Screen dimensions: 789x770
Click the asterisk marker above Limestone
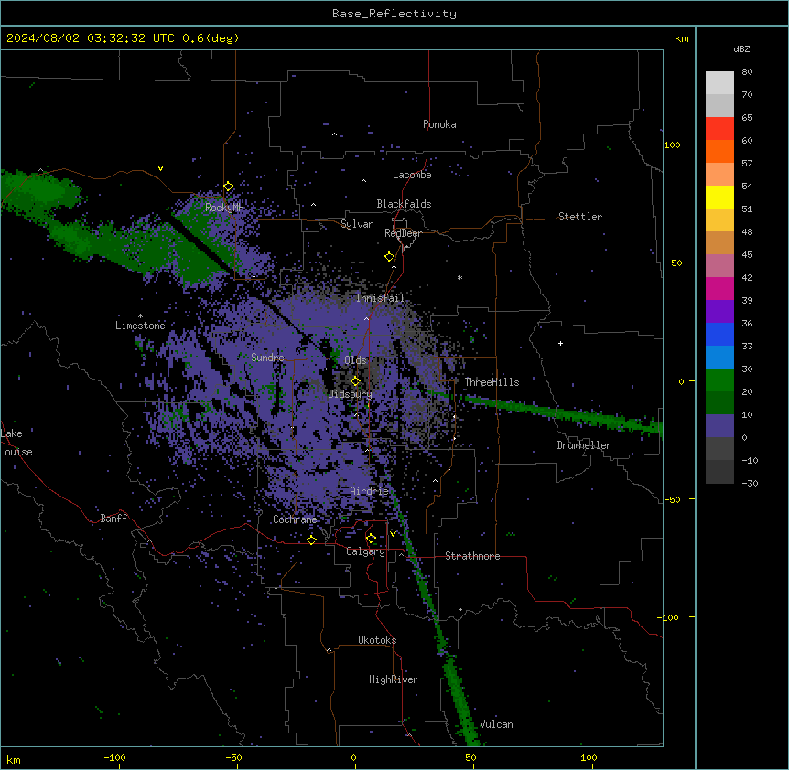140,316
